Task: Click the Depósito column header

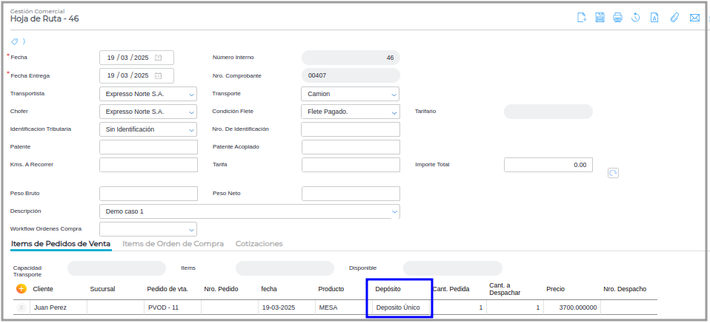Action: 388,289
